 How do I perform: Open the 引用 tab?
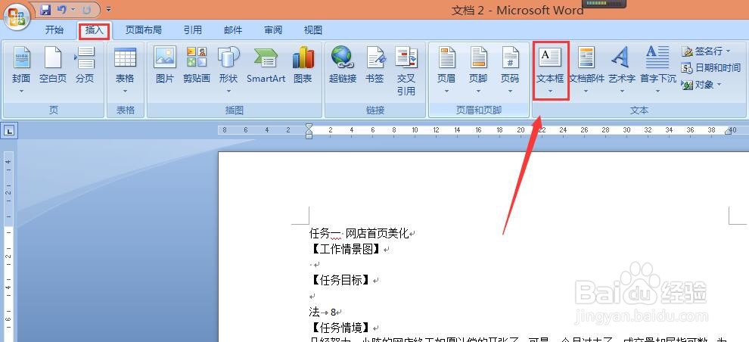click(192, 30)
